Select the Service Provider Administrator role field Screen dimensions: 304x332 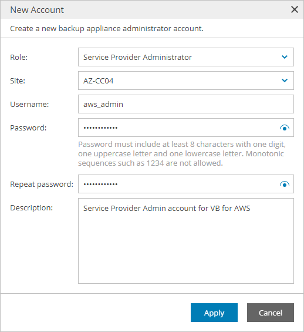(x=186, y=57)
